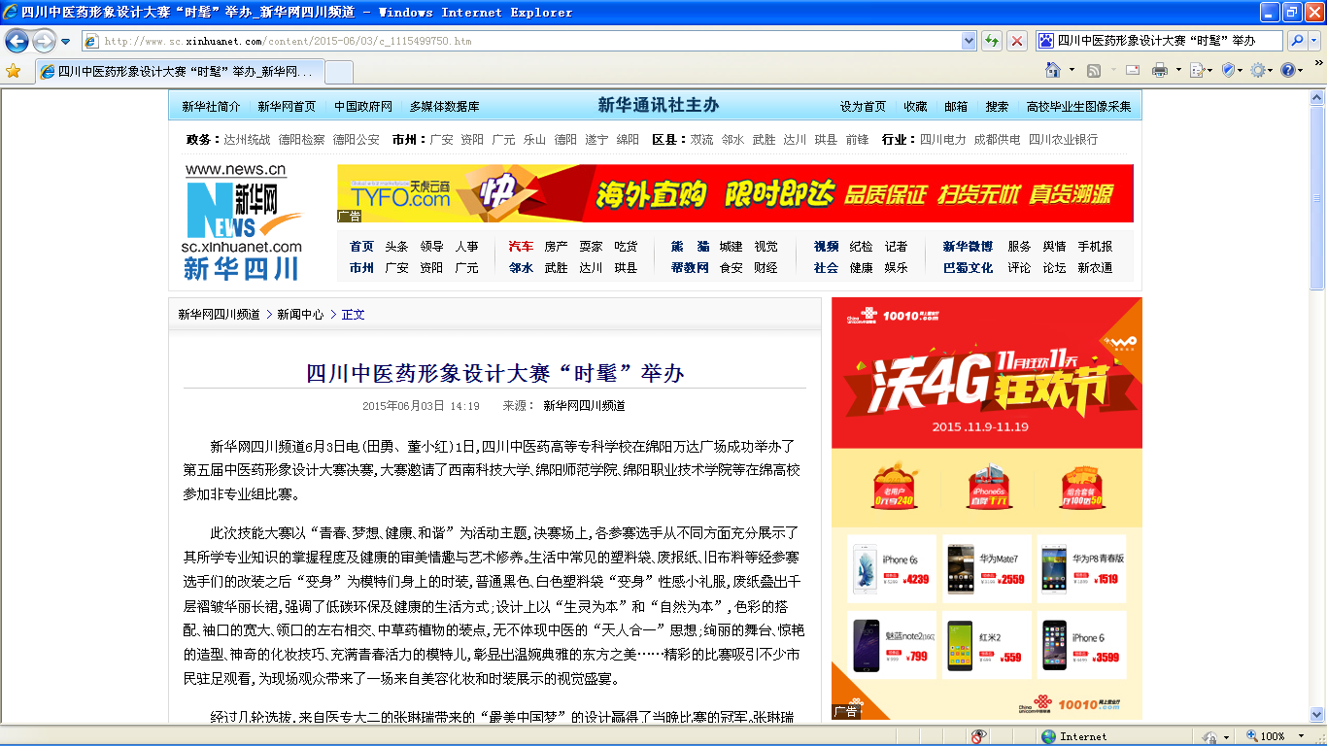
Task: Click the browser Back arrow button
Action: (17, 41)
